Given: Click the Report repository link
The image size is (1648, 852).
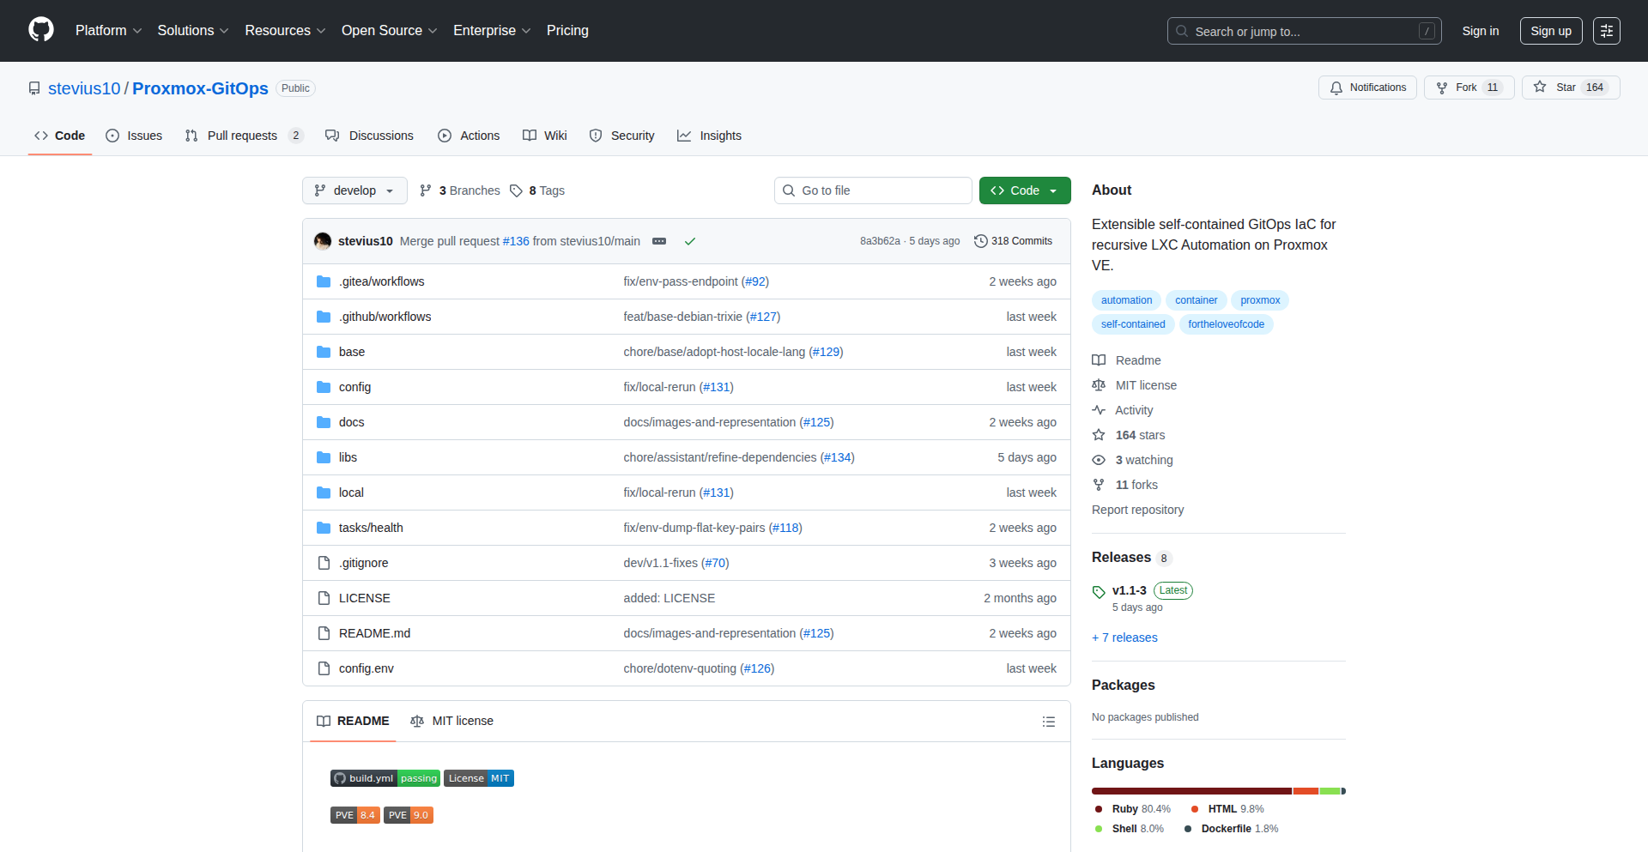Looking at the screenshot, I should click(x=1137, y=510).
